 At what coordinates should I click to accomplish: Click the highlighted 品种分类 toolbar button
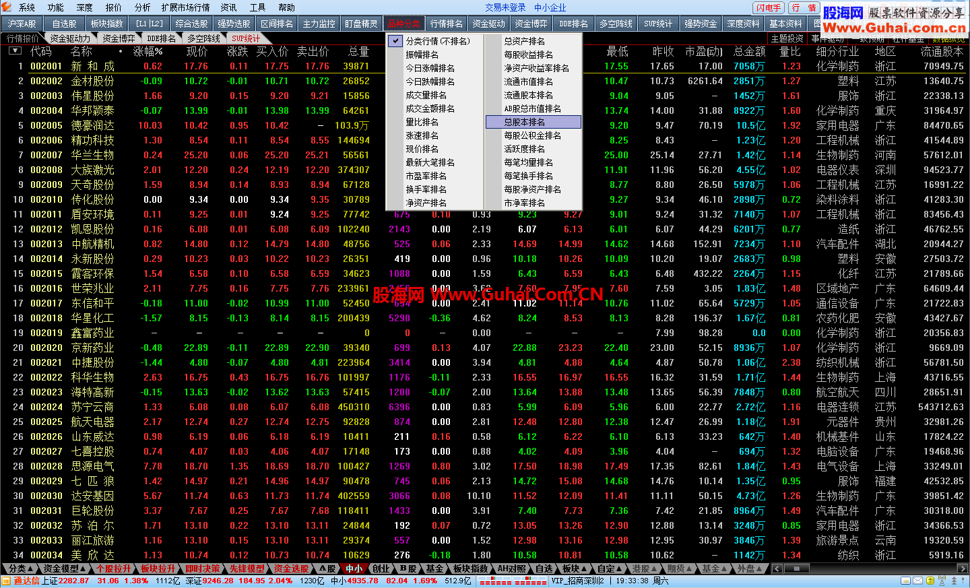coord(403,24)
